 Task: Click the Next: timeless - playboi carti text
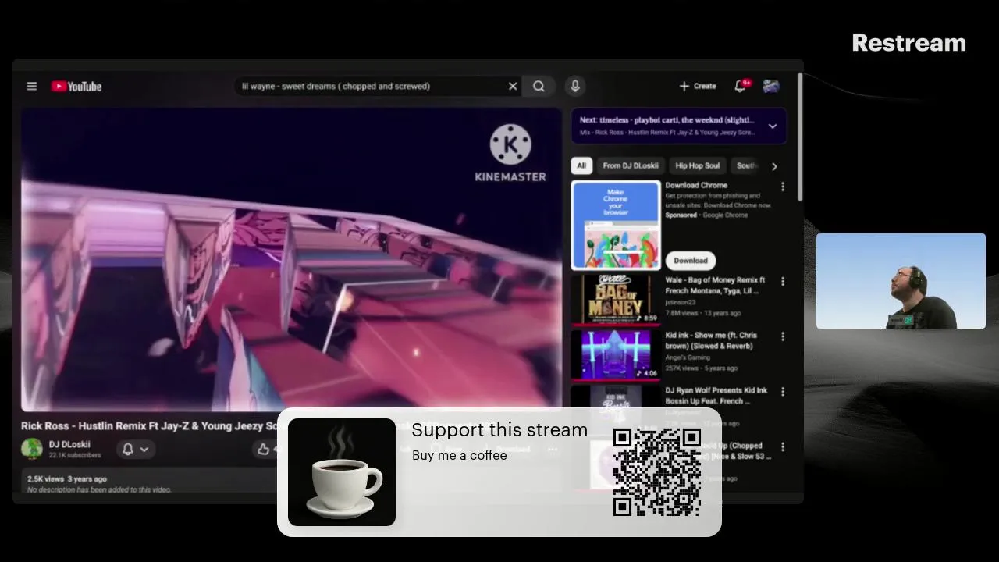click(x=667, y=120)
